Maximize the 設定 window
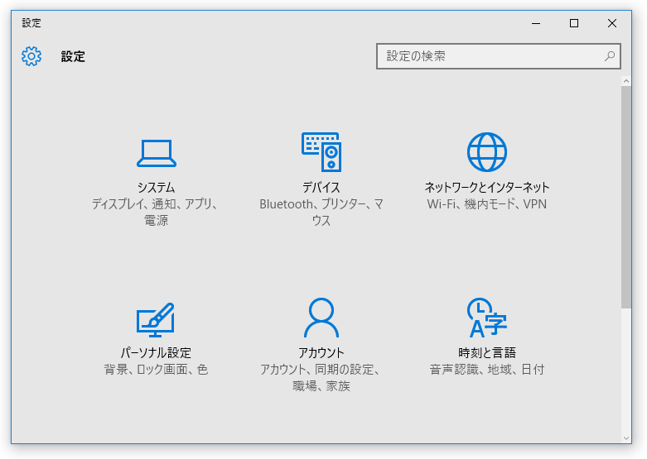This screenshot has height=459, width=647. click(x=574, y=23)
